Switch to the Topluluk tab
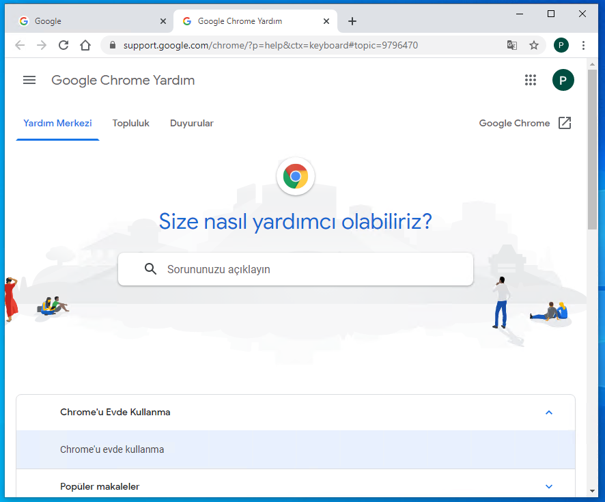This screenshot has height=502, width=605. click(131, 123)
